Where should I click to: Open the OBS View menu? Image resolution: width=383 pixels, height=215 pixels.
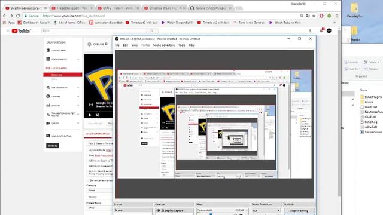[134, 45]
